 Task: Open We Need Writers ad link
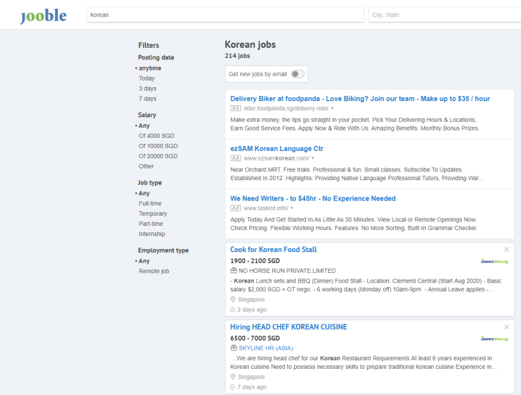point(313,198)
